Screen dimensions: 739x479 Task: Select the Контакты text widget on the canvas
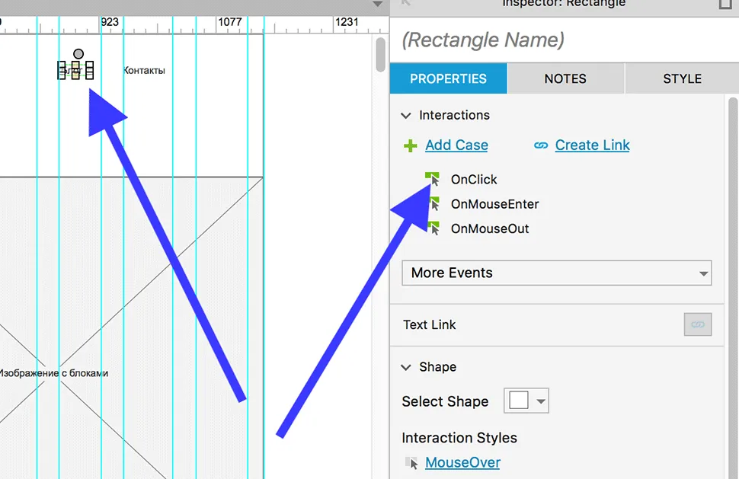coord(144,71)
